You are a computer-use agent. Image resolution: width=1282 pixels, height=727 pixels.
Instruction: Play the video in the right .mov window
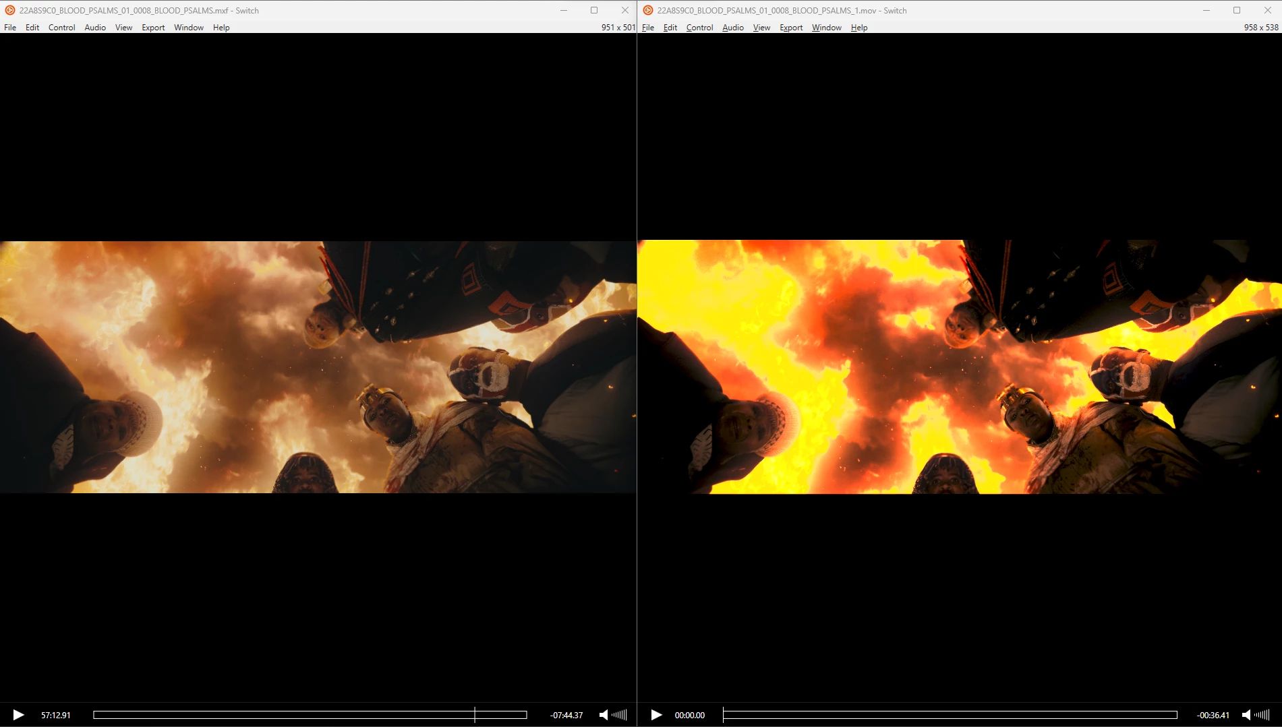(x=656, y=715)
